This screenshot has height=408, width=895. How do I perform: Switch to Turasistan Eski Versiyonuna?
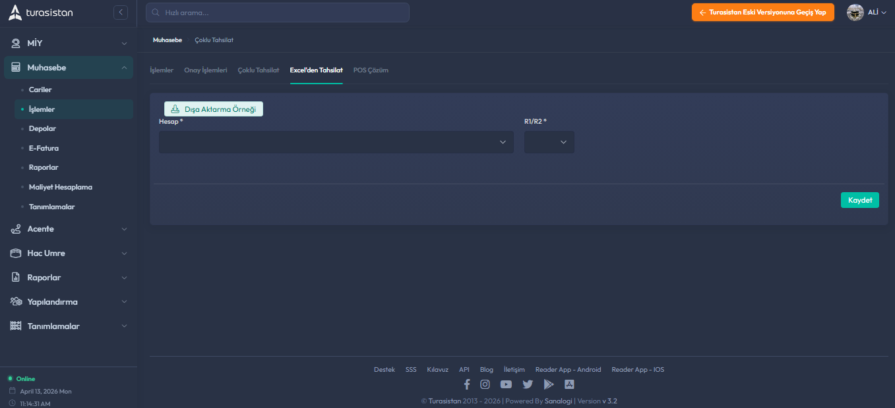coord(762,13)
